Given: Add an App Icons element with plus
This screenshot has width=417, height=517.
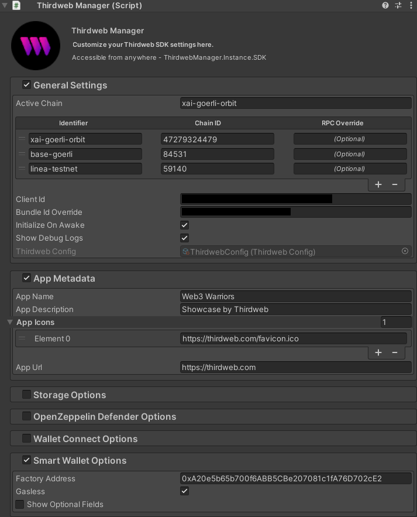Looking at the screenshot, I should click(x=378, y=352).
